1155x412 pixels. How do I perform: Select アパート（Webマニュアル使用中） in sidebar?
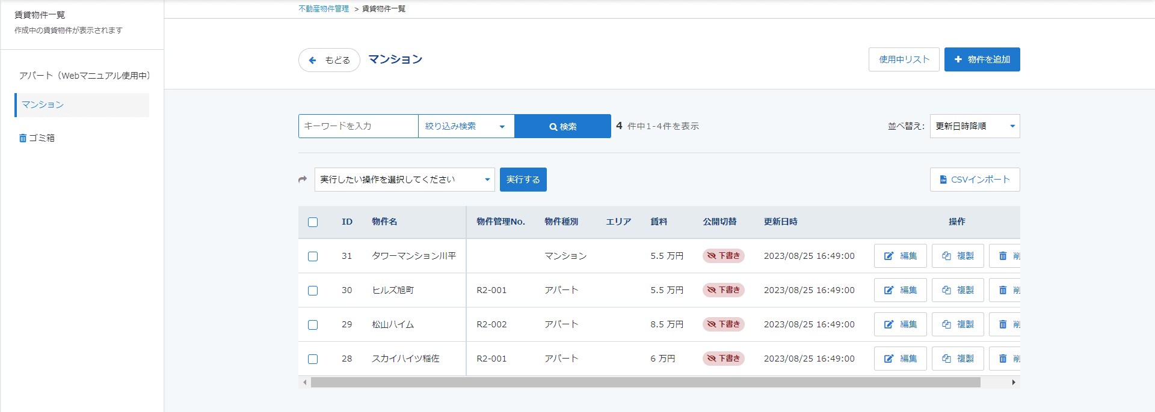[84, 76]
